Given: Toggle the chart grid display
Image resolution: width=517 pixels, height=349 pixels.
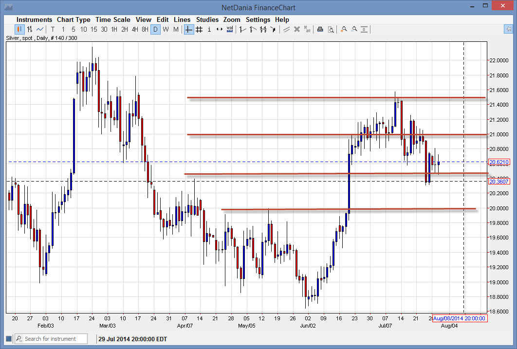Looking at the screenshot, I should point(199,30).
